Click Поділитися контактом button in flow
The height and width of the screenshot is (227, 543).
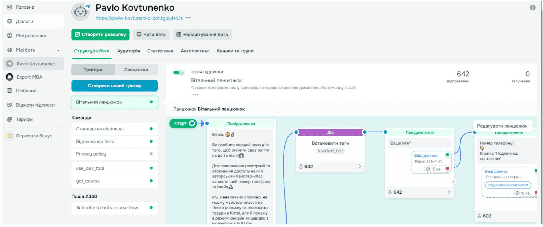coord(508,185)
